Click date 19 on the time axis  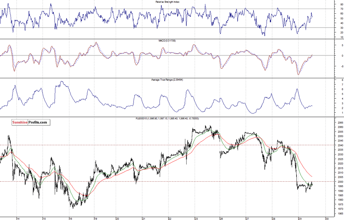96,219
